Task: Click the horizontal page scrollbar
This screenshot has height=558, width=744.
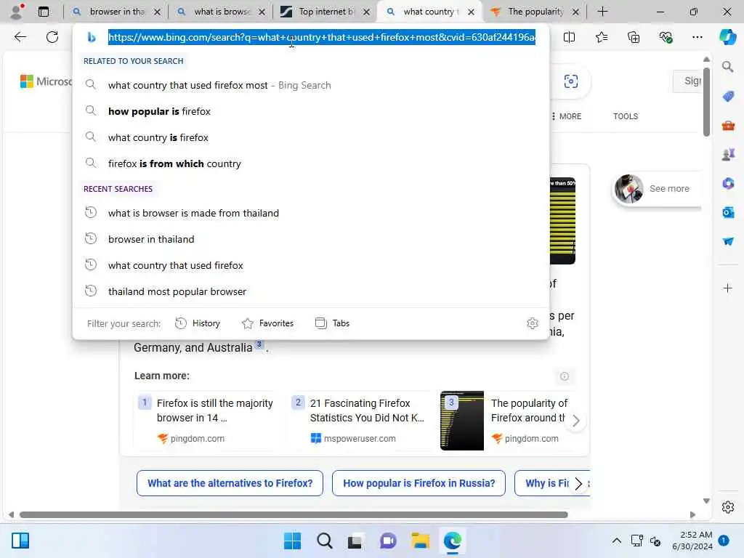Action: [294, 515]
